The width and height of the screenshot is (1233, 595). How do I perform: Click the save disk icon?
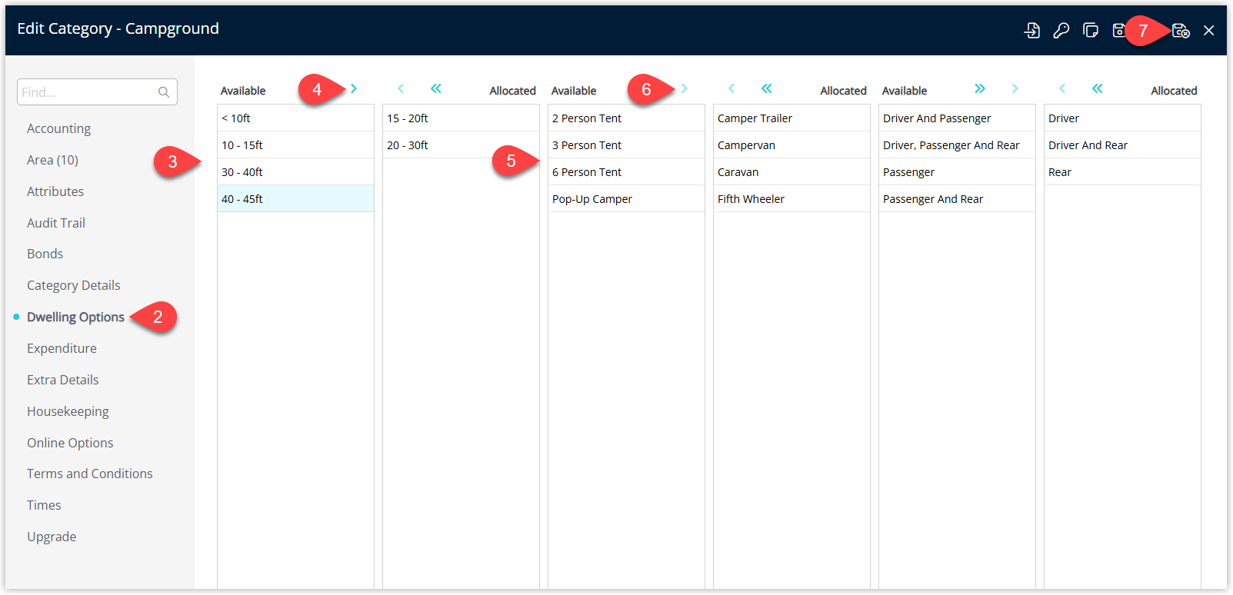[x=1118, y=30]
